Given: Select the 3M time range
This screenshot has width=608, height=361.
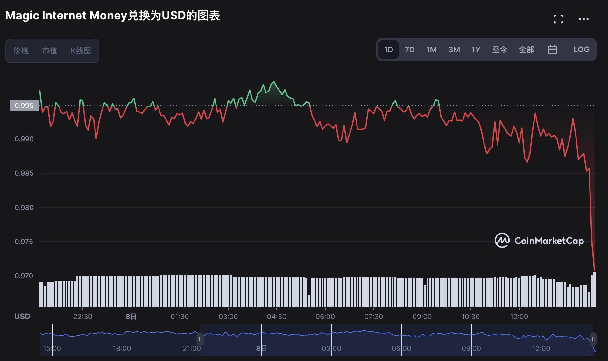Looking at the screenshot, I should click(454, 50).
